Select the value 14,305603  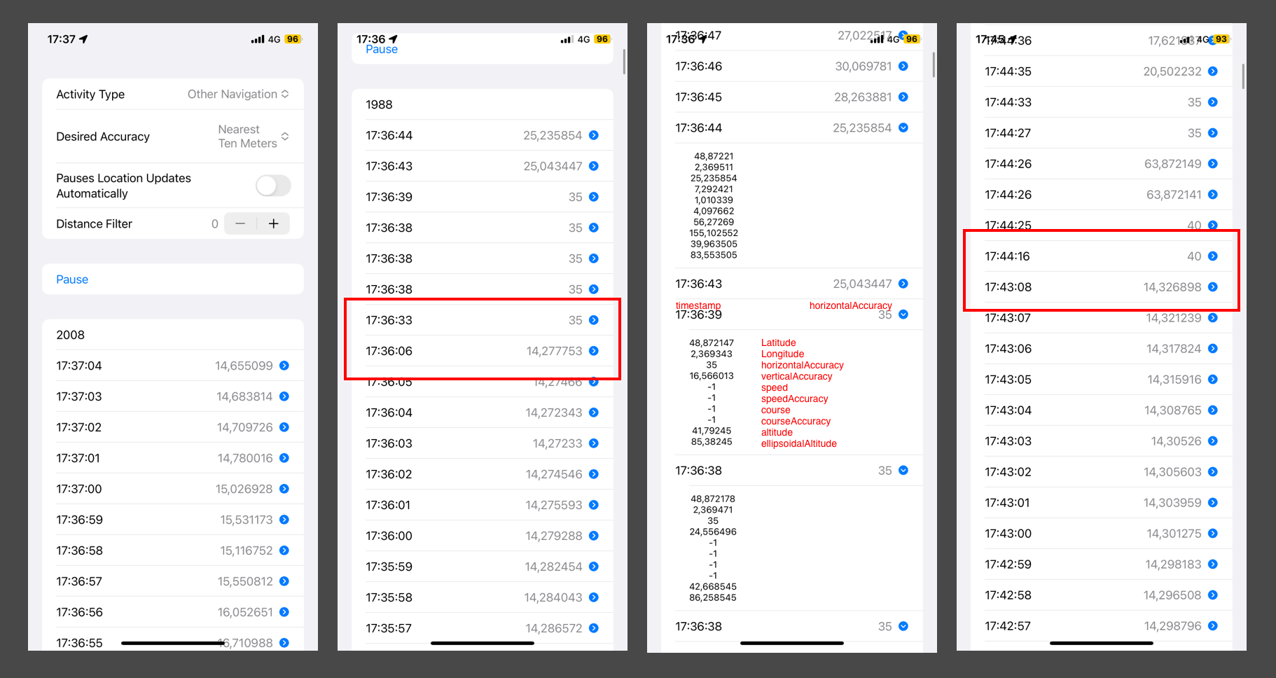[1172, 472]
